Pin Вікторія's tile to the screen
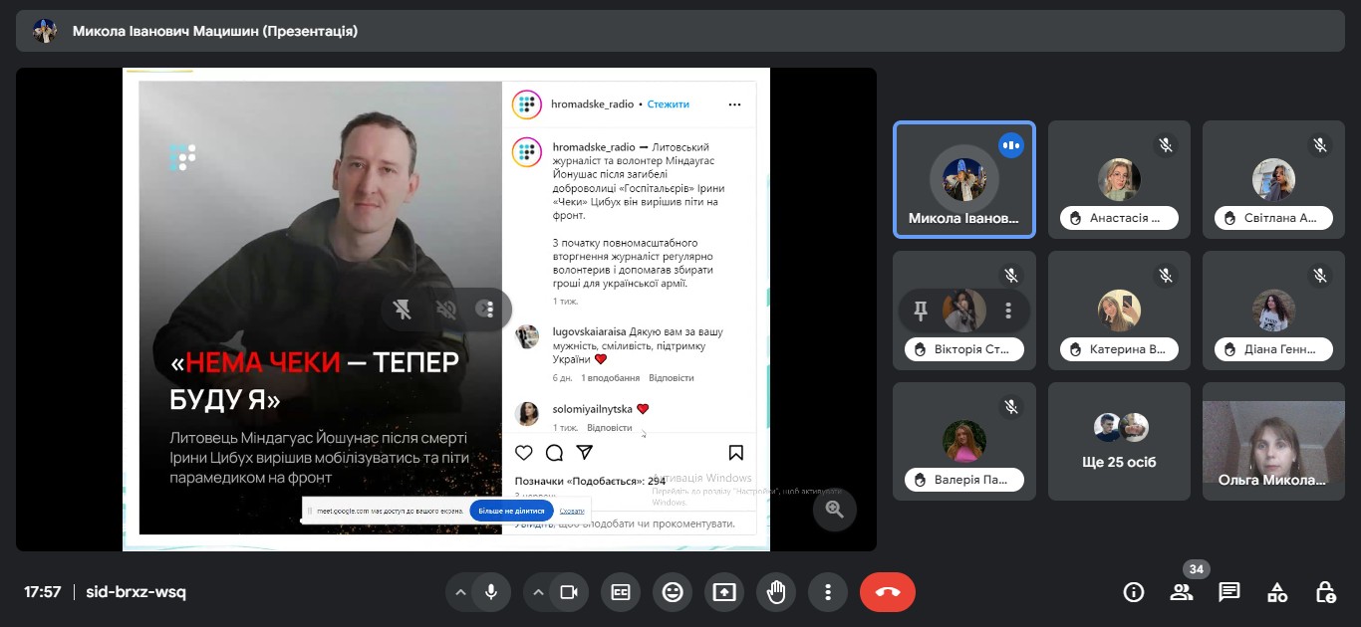1361x627 pixels. (921, 312)
